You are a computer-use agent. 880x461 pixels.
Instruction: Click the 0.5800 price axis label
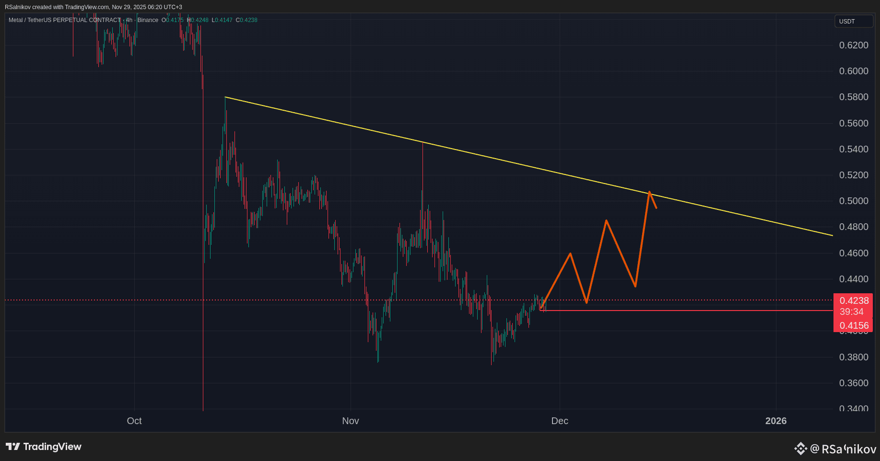(x=854, y=97)
